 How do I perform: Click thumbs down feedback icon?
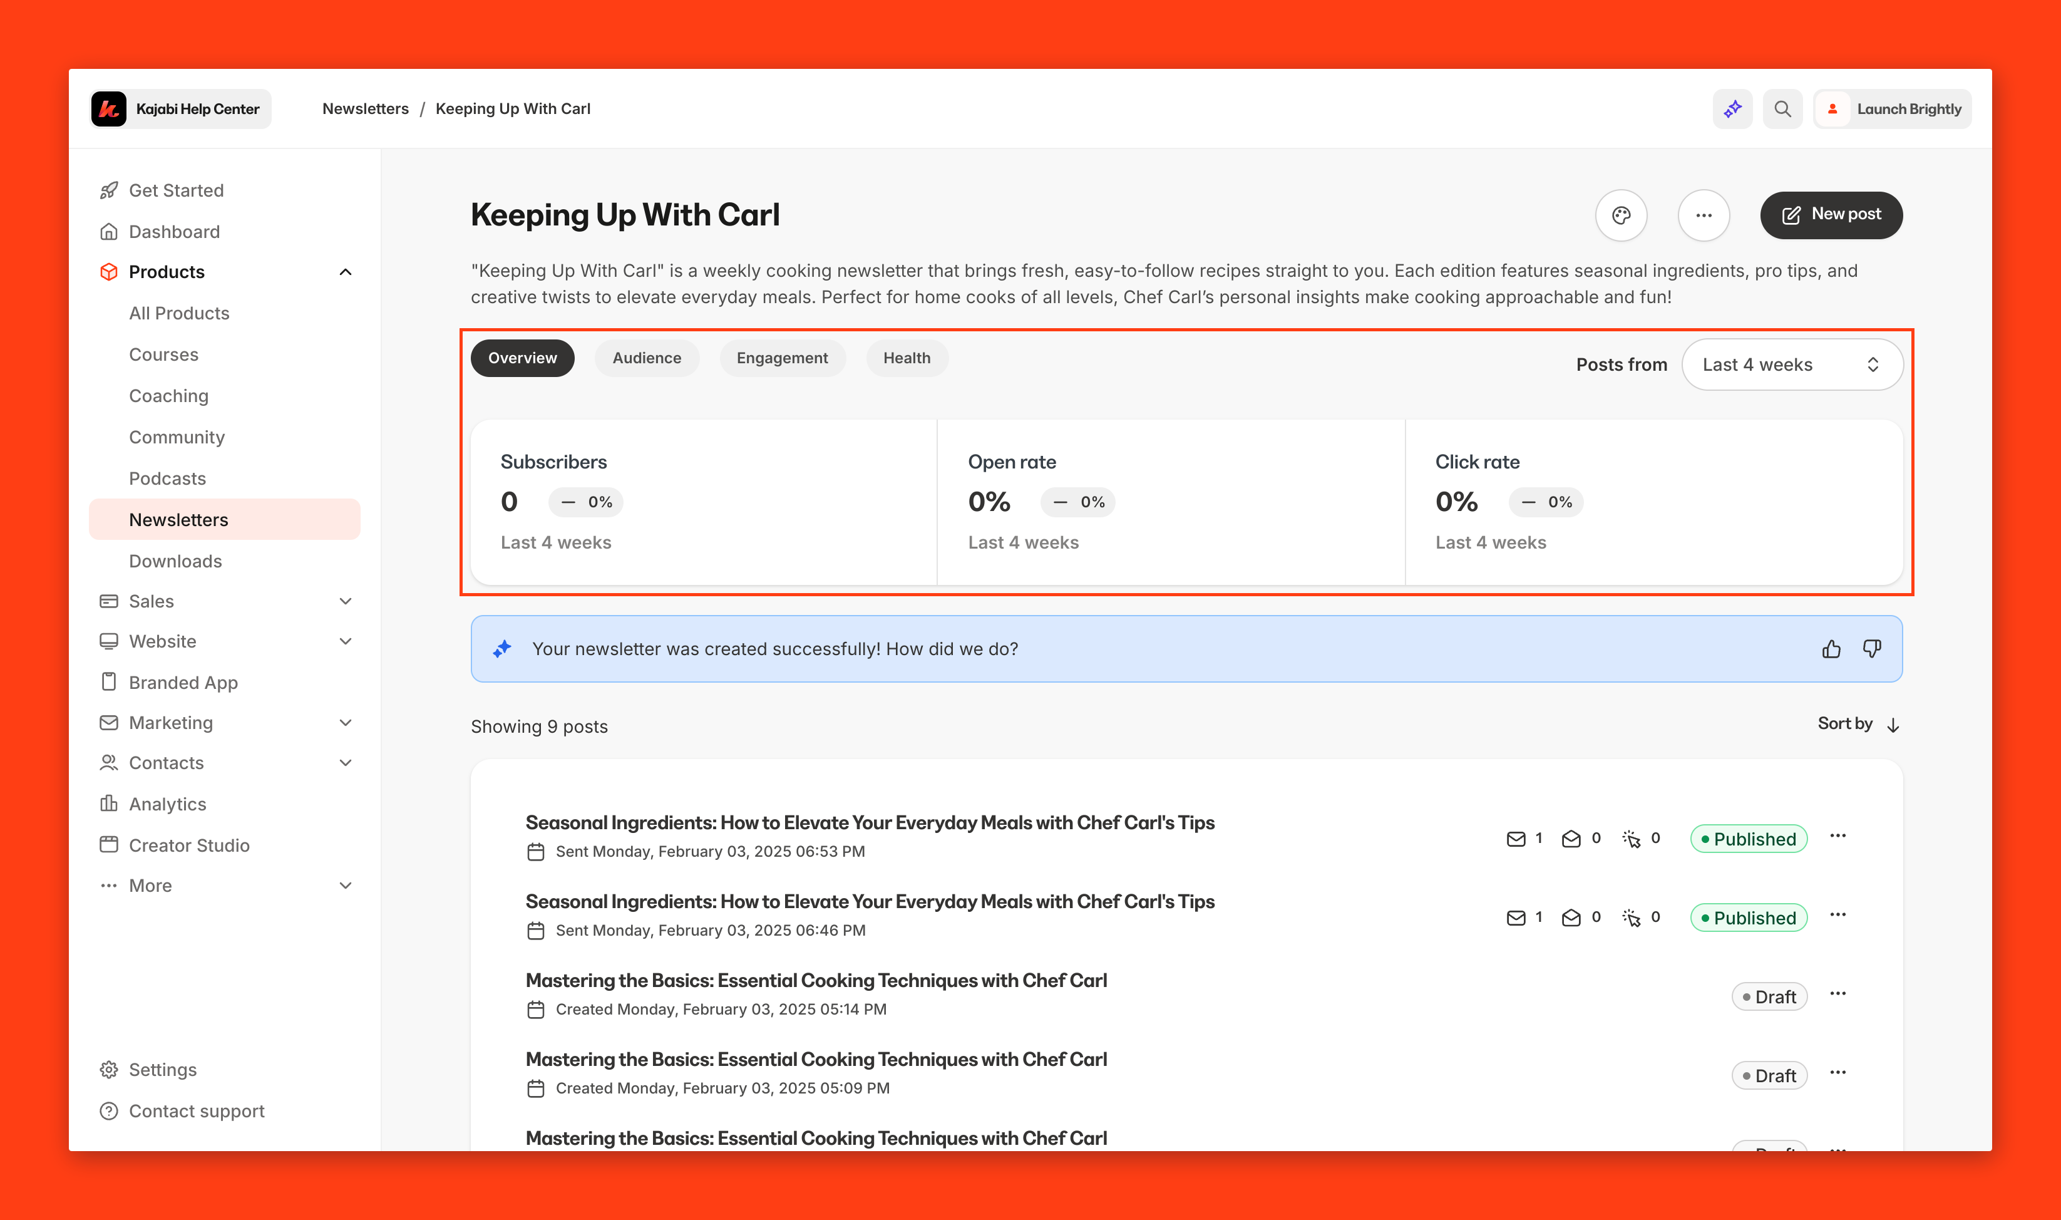1872,649
